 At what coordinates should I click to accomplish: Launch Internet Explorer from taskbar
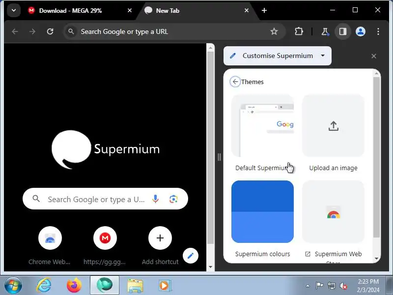coord(44,286)
